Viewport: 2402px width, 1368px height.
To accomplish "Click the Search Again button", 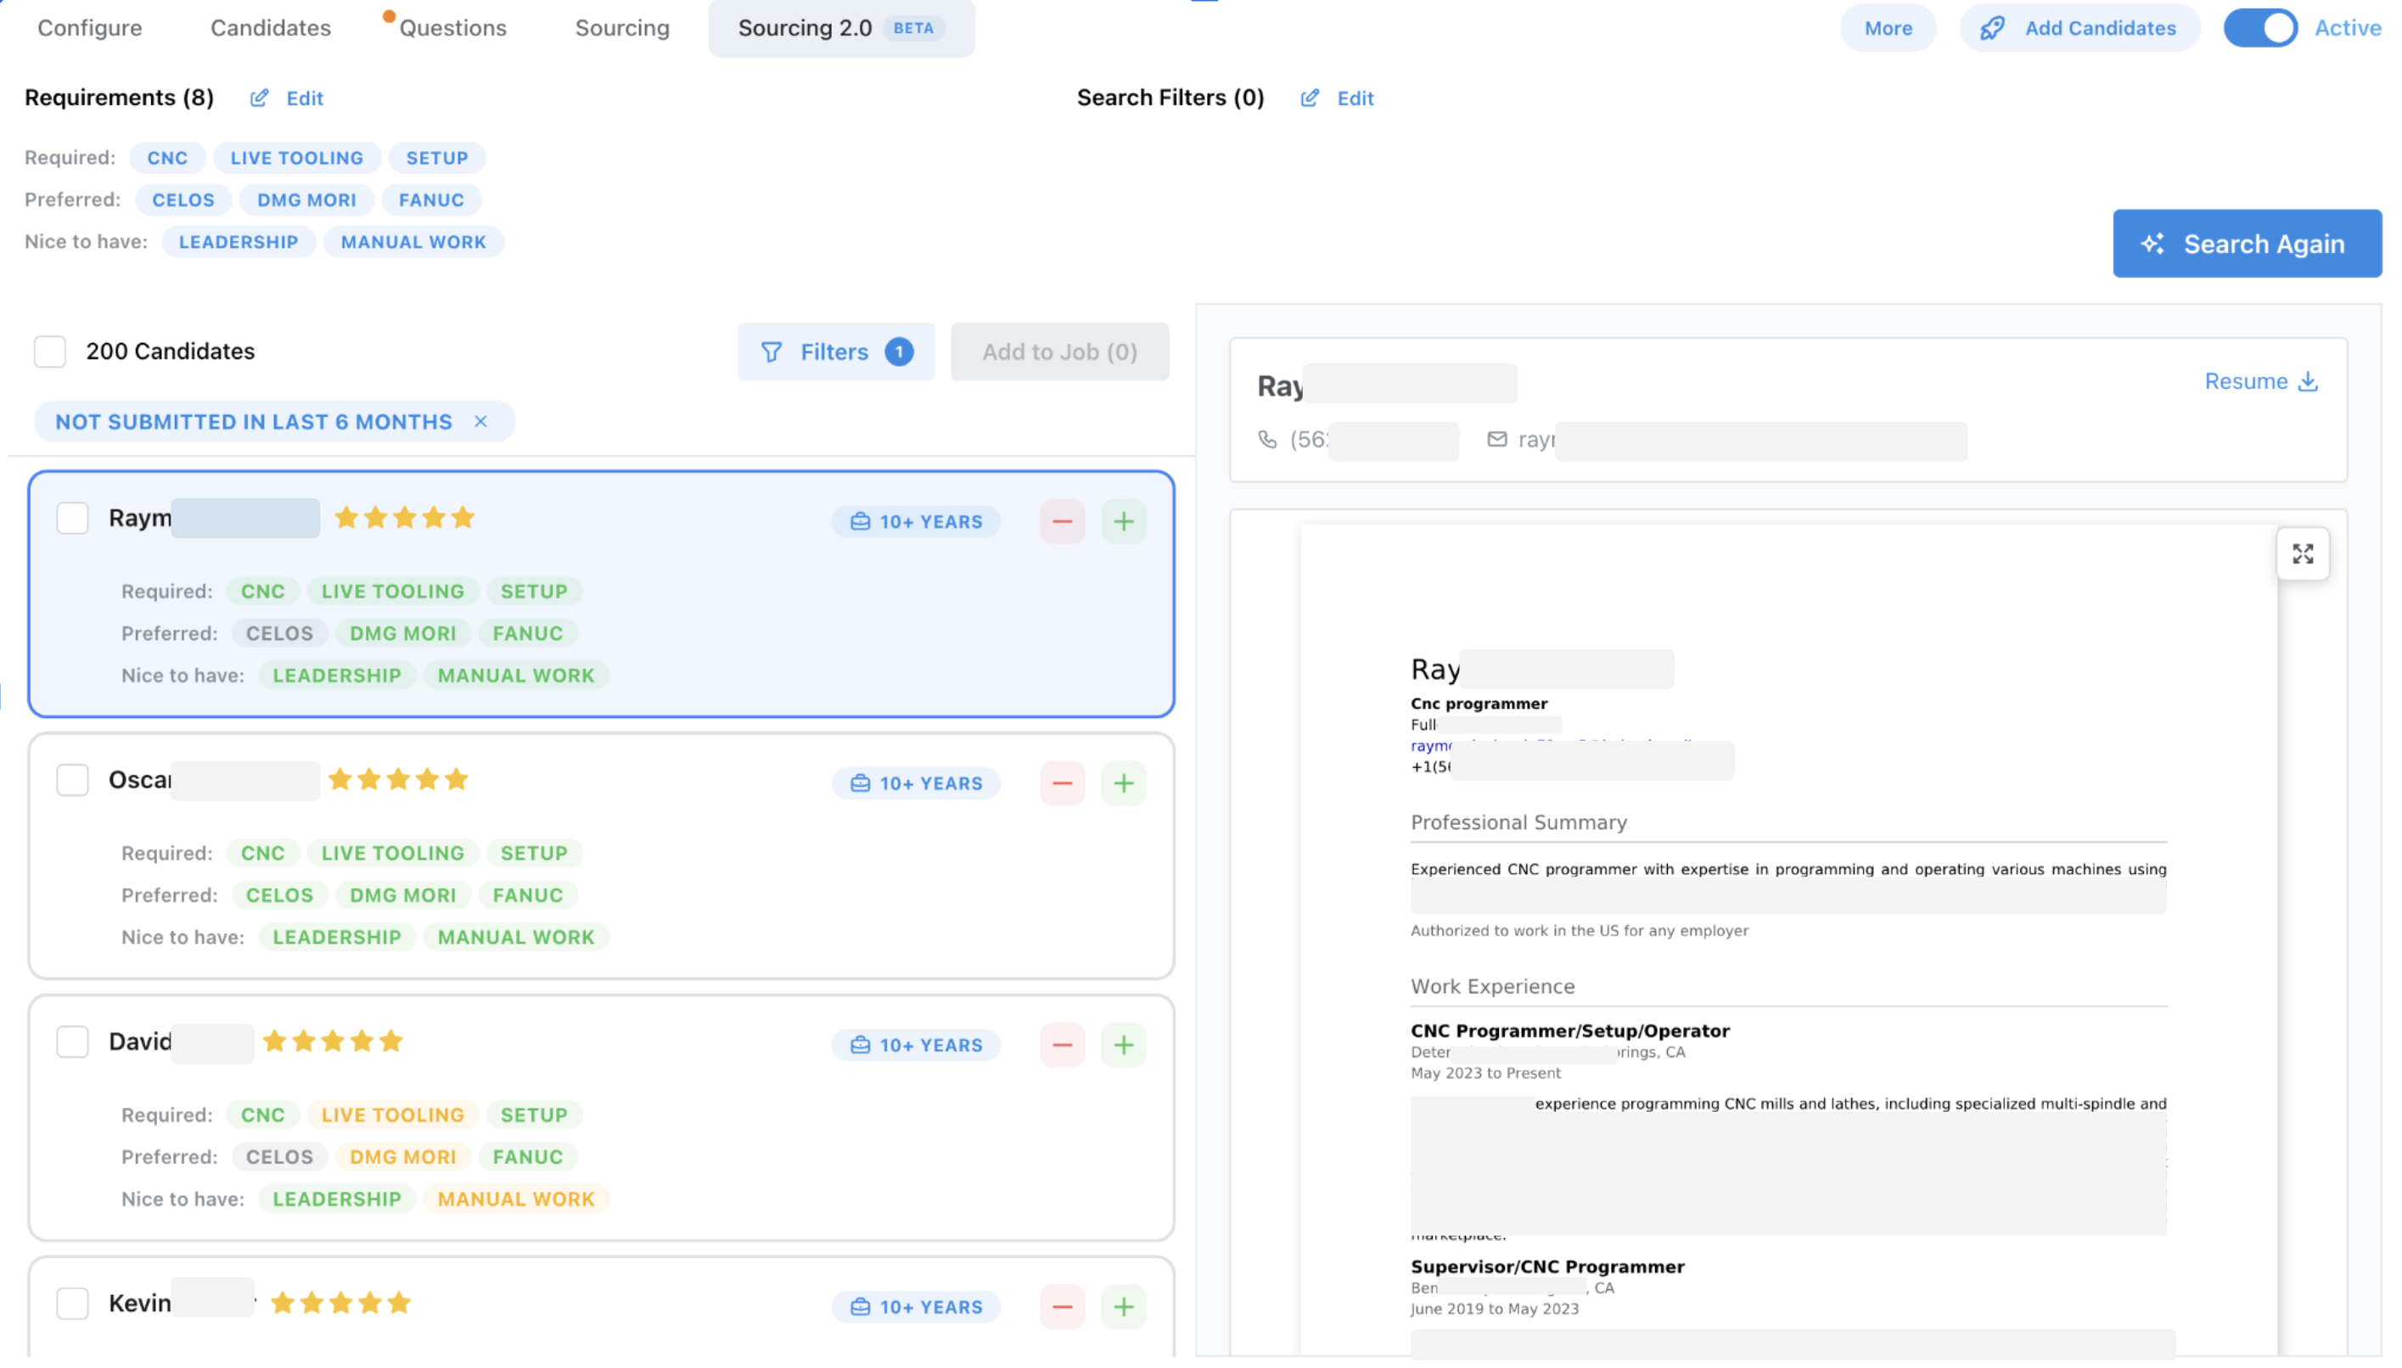I will (2247, 244).
